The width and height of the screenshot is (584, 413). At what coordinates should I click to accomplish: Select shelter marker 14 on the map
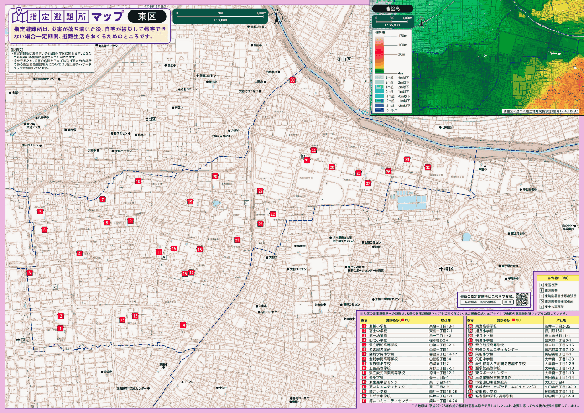point(183,325)
